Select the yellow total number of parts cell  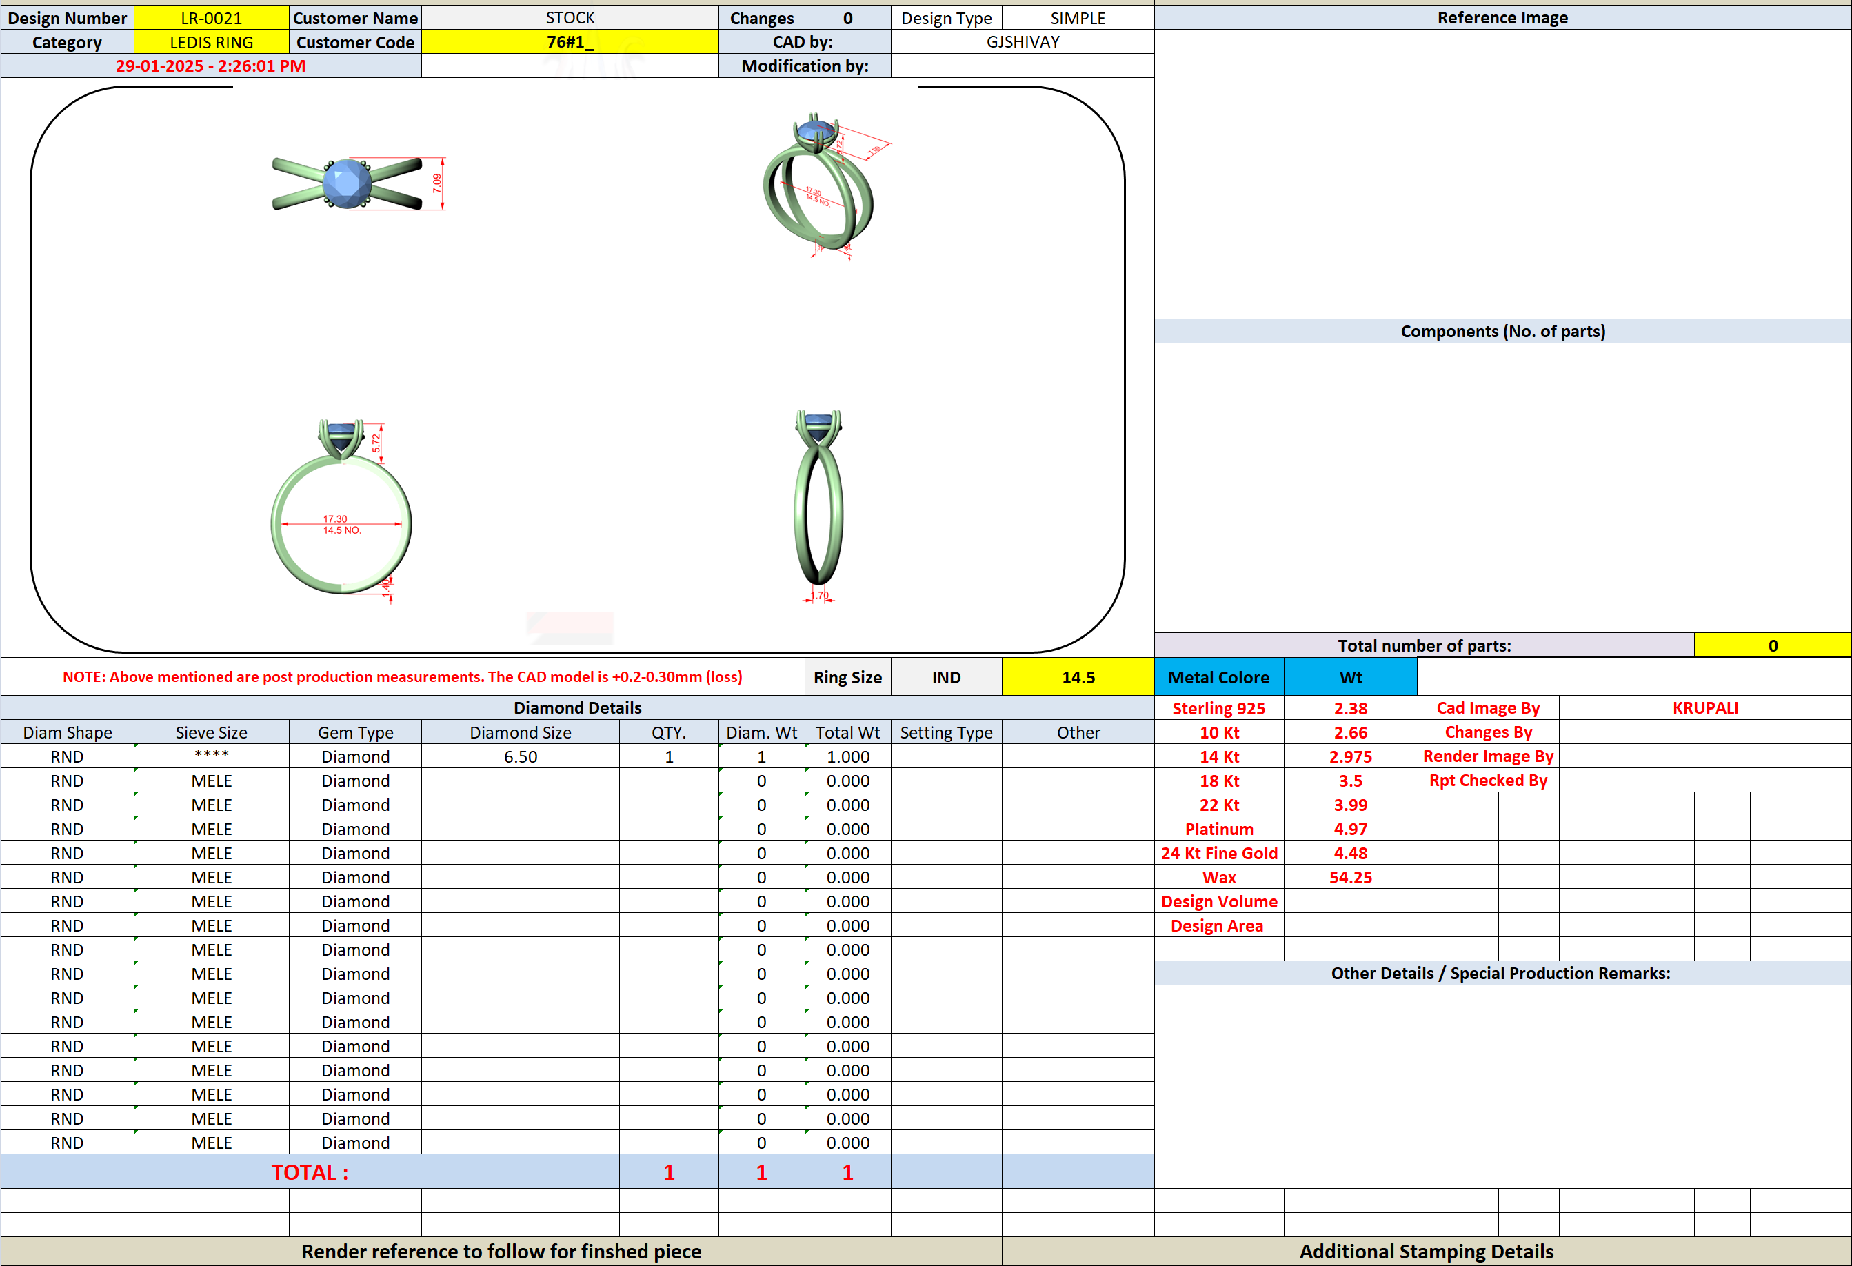tap(1772, 645)
